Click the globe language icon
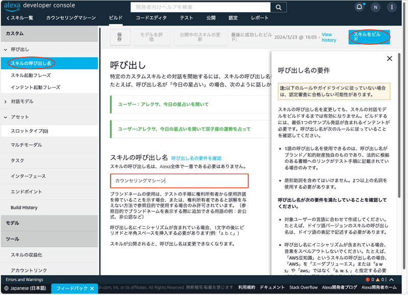The width and height of the screenshot is (408, 295). [x=7, y=288]
